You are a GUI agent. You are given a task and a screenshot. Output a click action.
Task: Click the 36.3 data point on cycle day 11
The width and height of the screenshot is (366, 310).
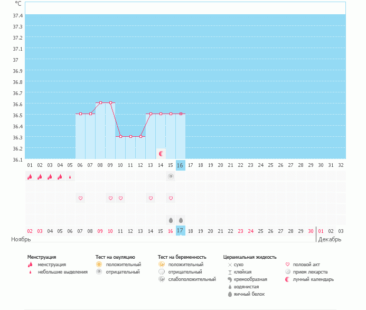(130, 136)
